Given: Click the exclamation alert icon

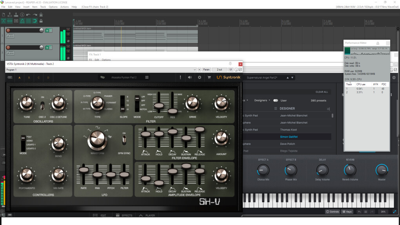Looking at the screenshot, I should (180, 77).
